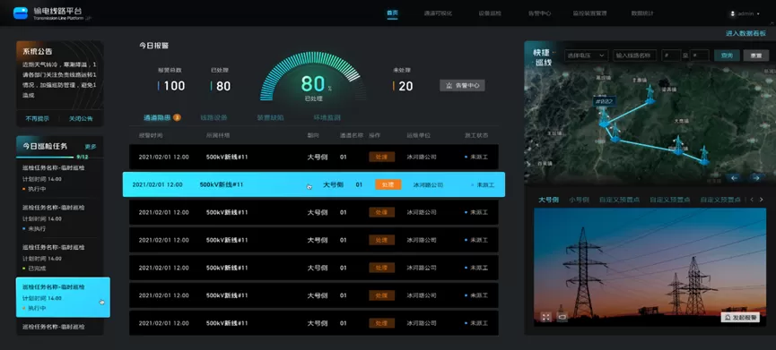Click the 发起报警 button on video
The height and width of the screenshot is (350, 776).
pos(740,317)
